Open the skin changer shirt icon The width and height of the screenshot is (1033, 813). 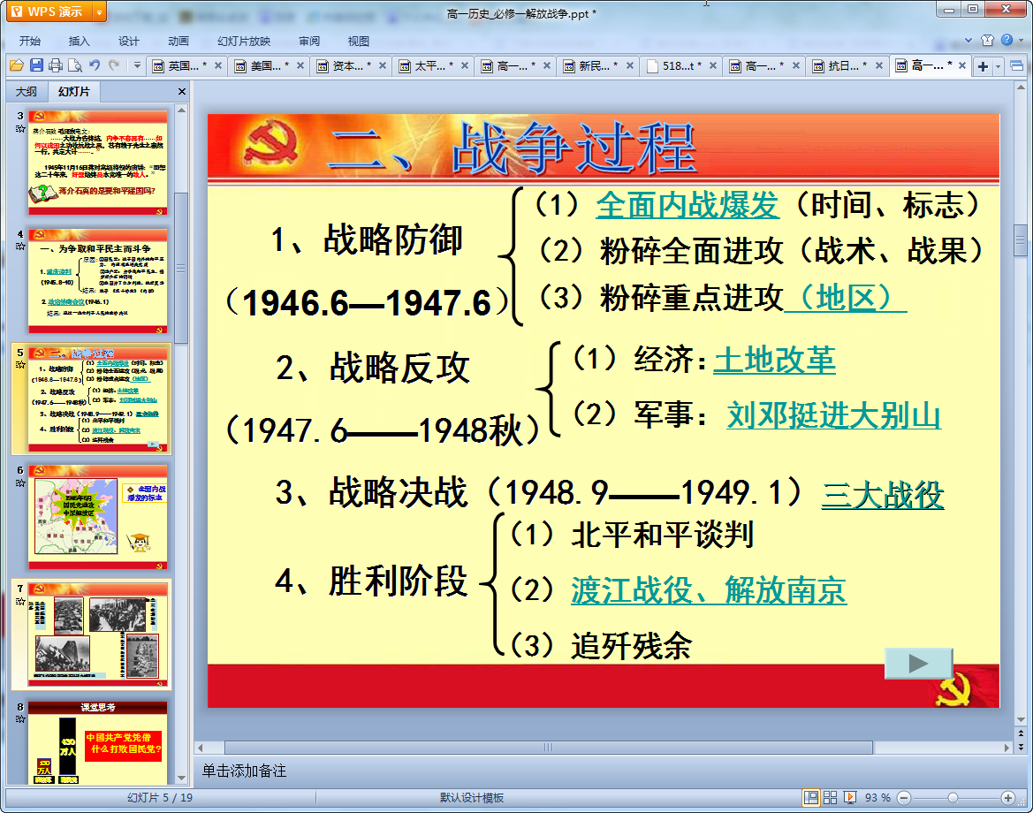[988, 40]
